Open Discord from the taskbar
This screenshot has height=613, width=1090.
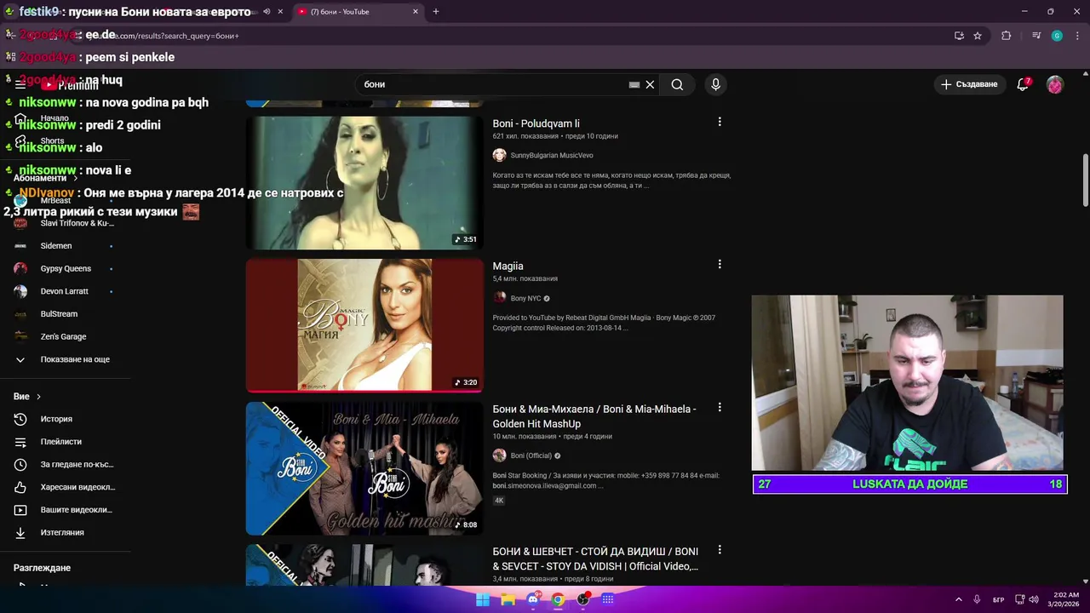point(533,599)
